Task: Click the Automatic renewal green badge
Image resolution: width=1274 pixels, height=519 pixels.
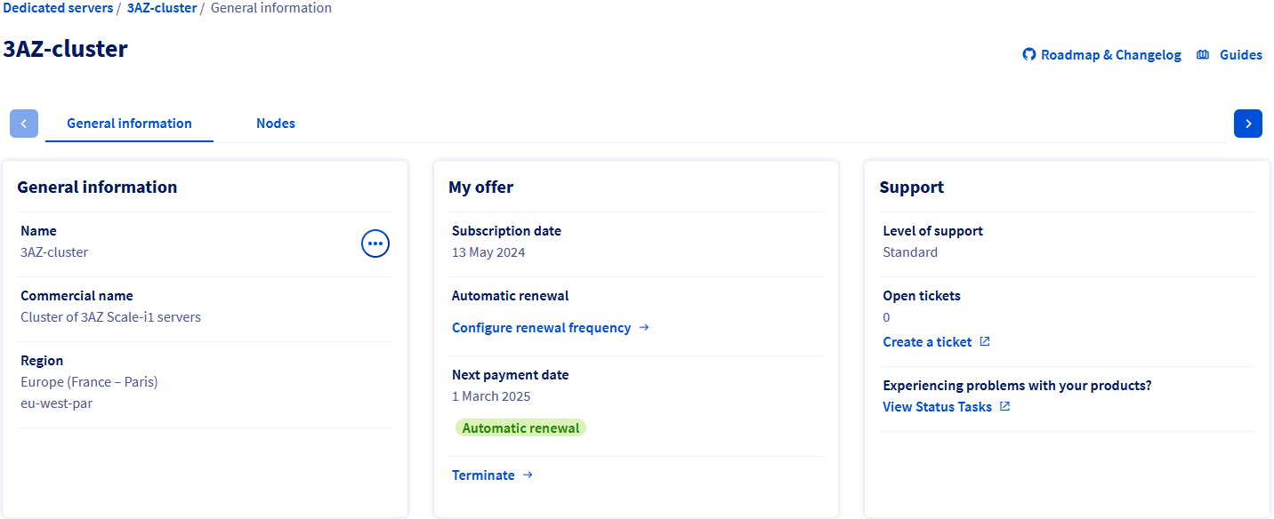Action: tap(520, 428)
